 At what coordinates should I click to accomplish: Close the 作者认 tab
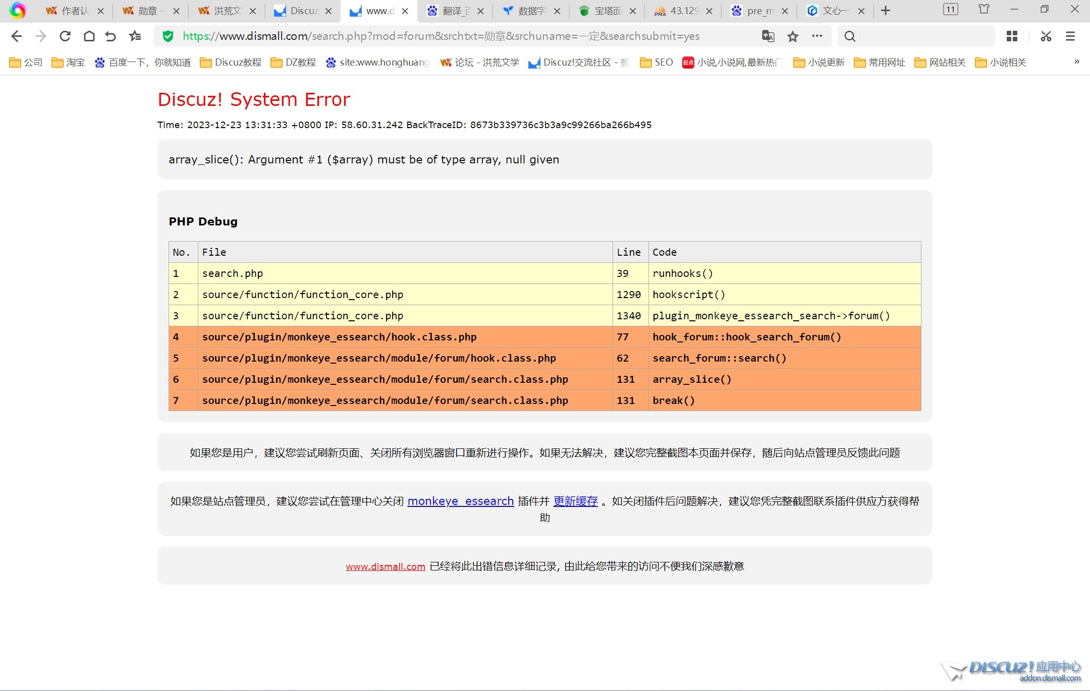point(100,11)
